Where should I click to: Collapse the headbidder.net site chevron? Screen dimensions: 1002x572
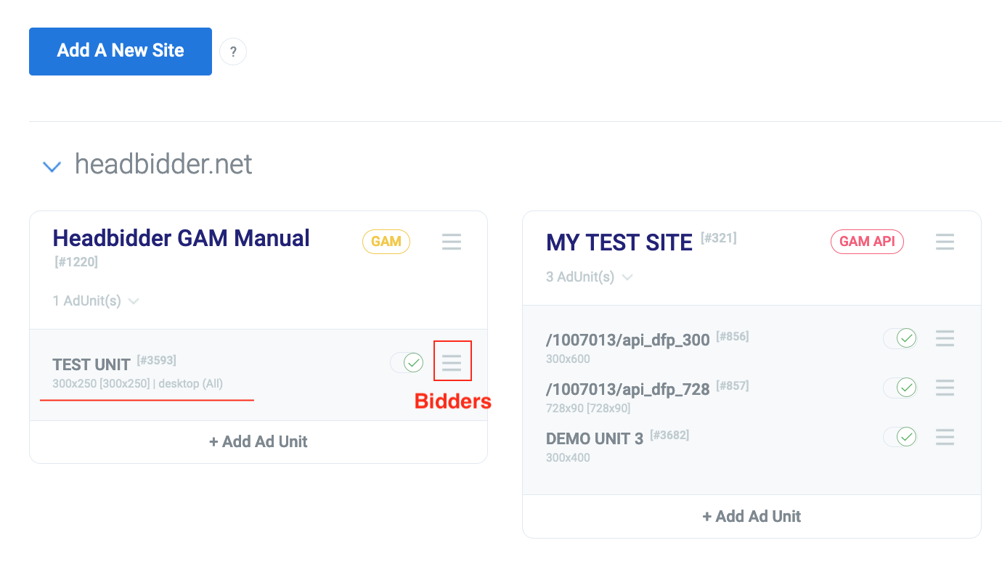(x=52, y=166)
